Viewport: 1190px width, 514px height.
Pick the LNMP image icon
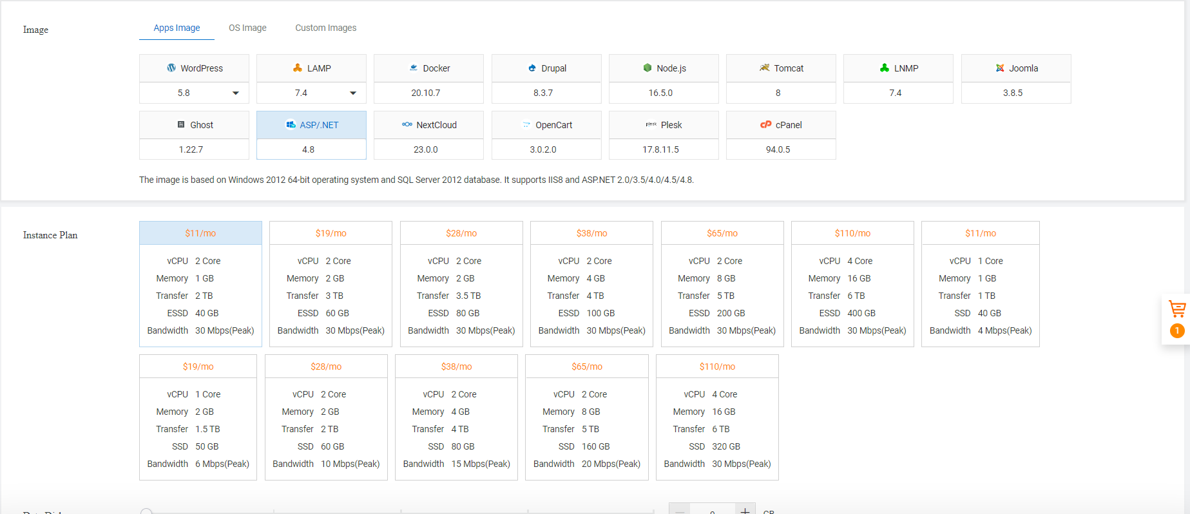pyautogui.click(x=885, y=68)
